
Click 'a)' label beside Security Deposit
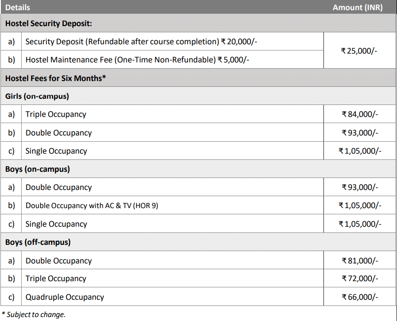[x=11, y=42]
